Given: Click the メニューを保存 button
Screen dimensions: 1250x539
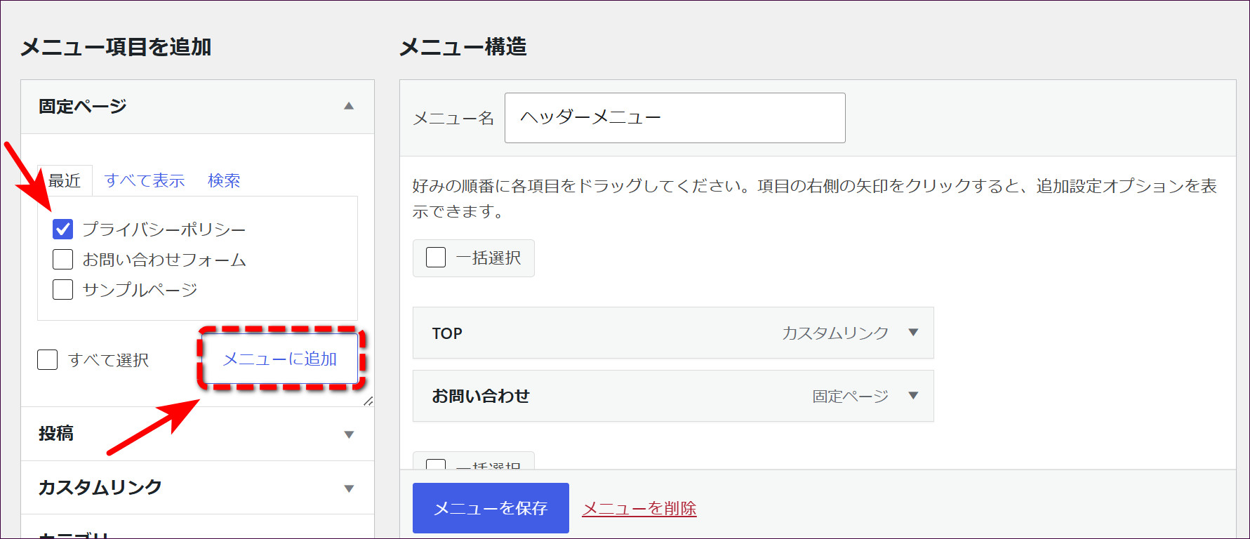Looking at the screenshot, I should pyautogui.click(x=491, y=508).
